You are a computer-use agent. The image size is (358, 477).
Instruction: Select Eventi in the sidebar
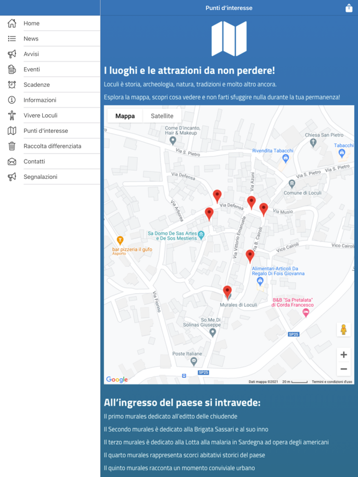coord(50,70)
